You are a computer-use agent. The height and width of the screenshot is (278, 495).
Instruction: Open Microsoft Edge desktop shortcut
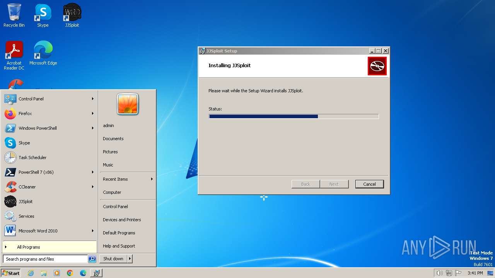click(x=43, y=53)
